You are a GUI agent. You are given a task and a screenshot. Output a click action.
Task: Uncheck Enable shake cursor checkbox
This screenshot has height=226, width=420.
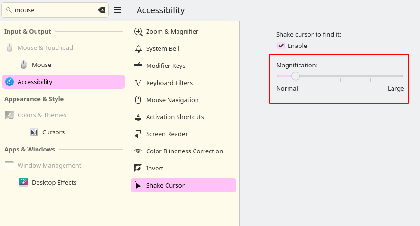281,46
